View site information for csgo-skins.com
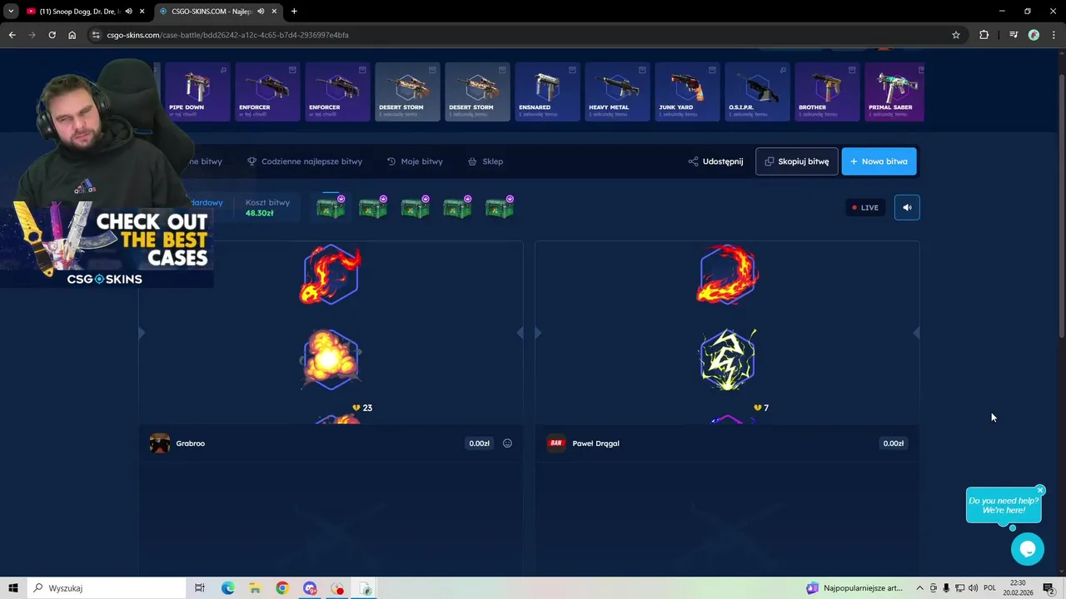The width and height of the screenshot is (1066, 599). [96, 35]
